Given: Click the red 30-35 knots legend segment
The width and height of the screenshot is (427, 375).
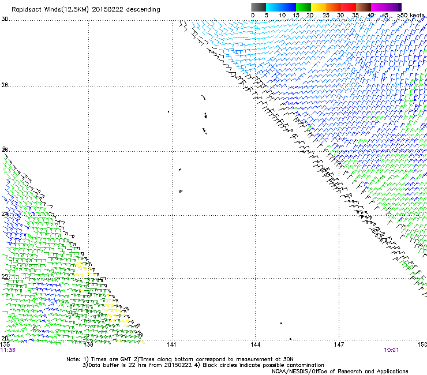Looking at the screenshot, I should pos(349,7).
